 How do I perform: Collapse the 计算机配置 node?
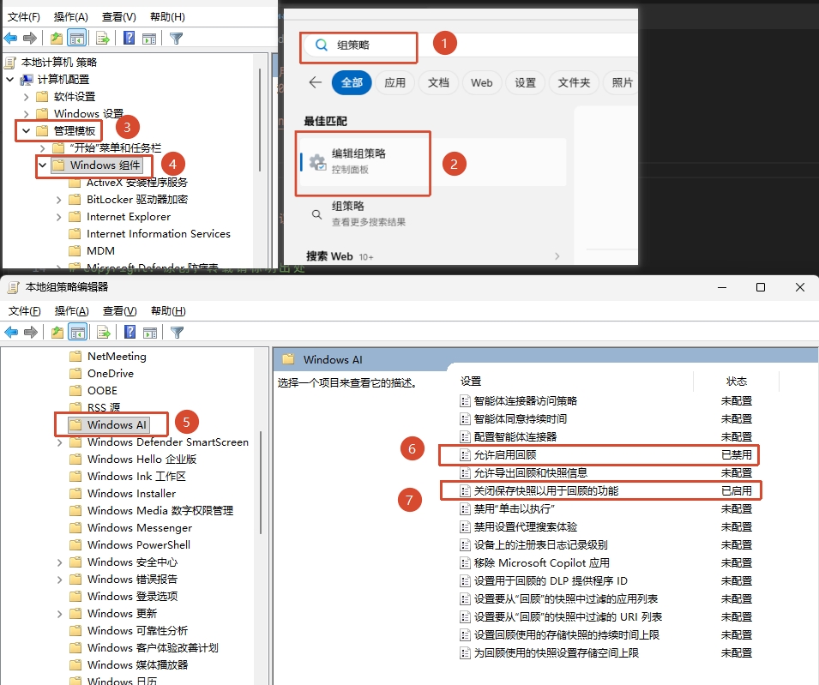click(x=10, y=80)
